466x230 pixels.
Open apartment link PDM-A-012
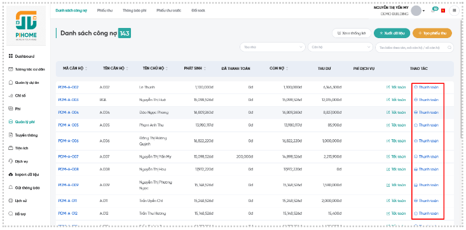click(68, 213)
